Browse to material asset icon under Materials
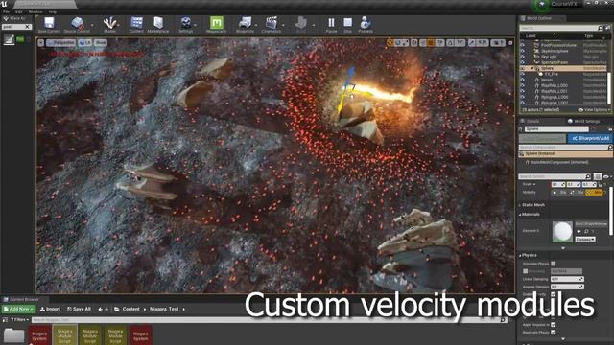 [586, 231]
